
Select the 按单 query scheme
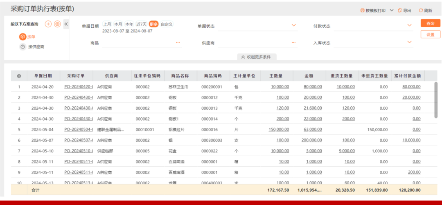point(31,37)
